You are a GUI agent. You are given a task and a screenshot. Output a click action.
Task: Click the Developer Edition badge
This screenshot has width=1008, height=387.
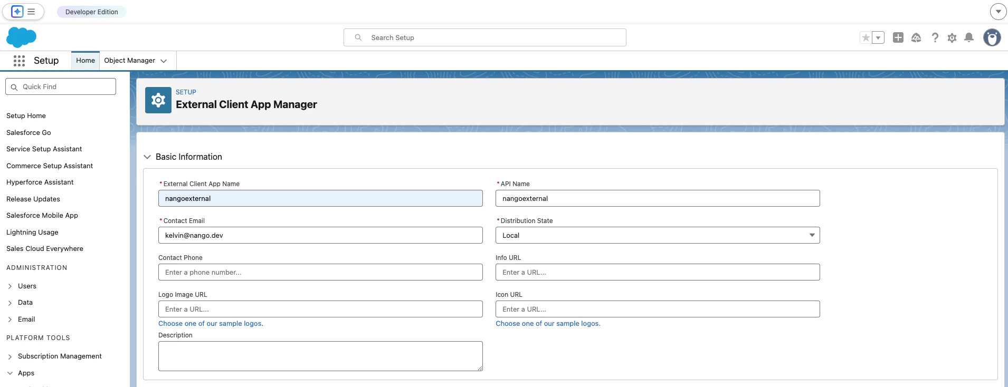tap(92, 12)
